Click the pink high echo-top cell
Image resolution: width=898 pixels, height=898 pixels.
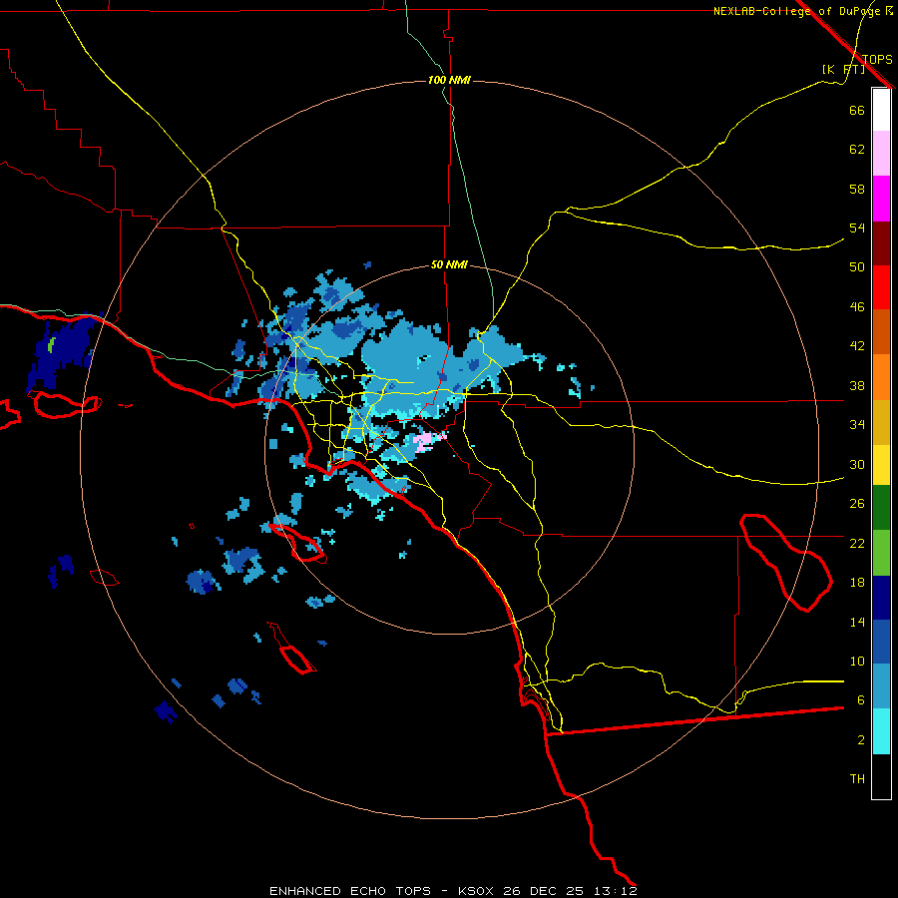425,442
